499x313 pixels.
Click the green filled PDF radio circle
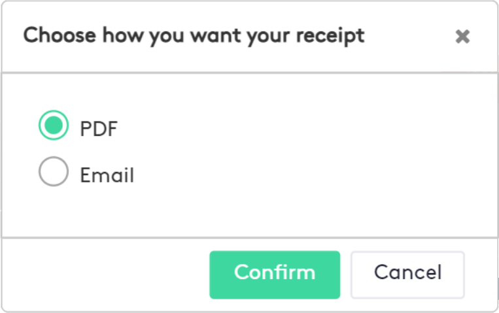tap(54, 126)
